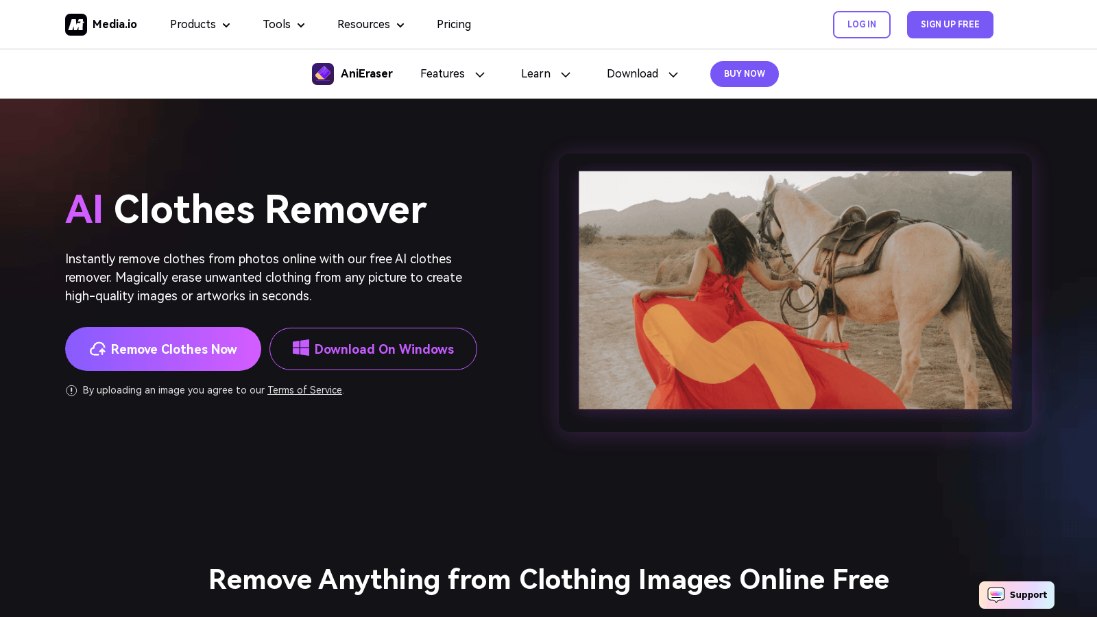
Task: Open the Terms of Service link
Action: (304, 390)
